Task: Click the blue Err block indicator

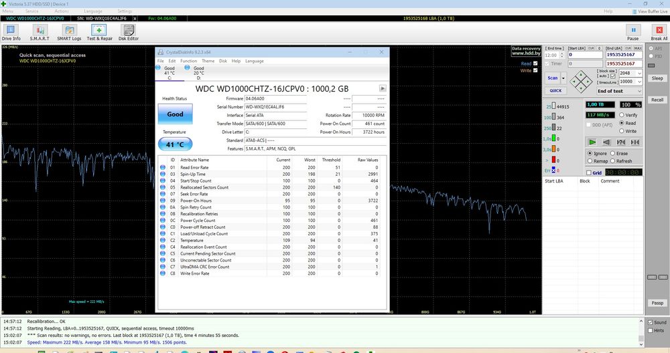Action: coord(554,170)
